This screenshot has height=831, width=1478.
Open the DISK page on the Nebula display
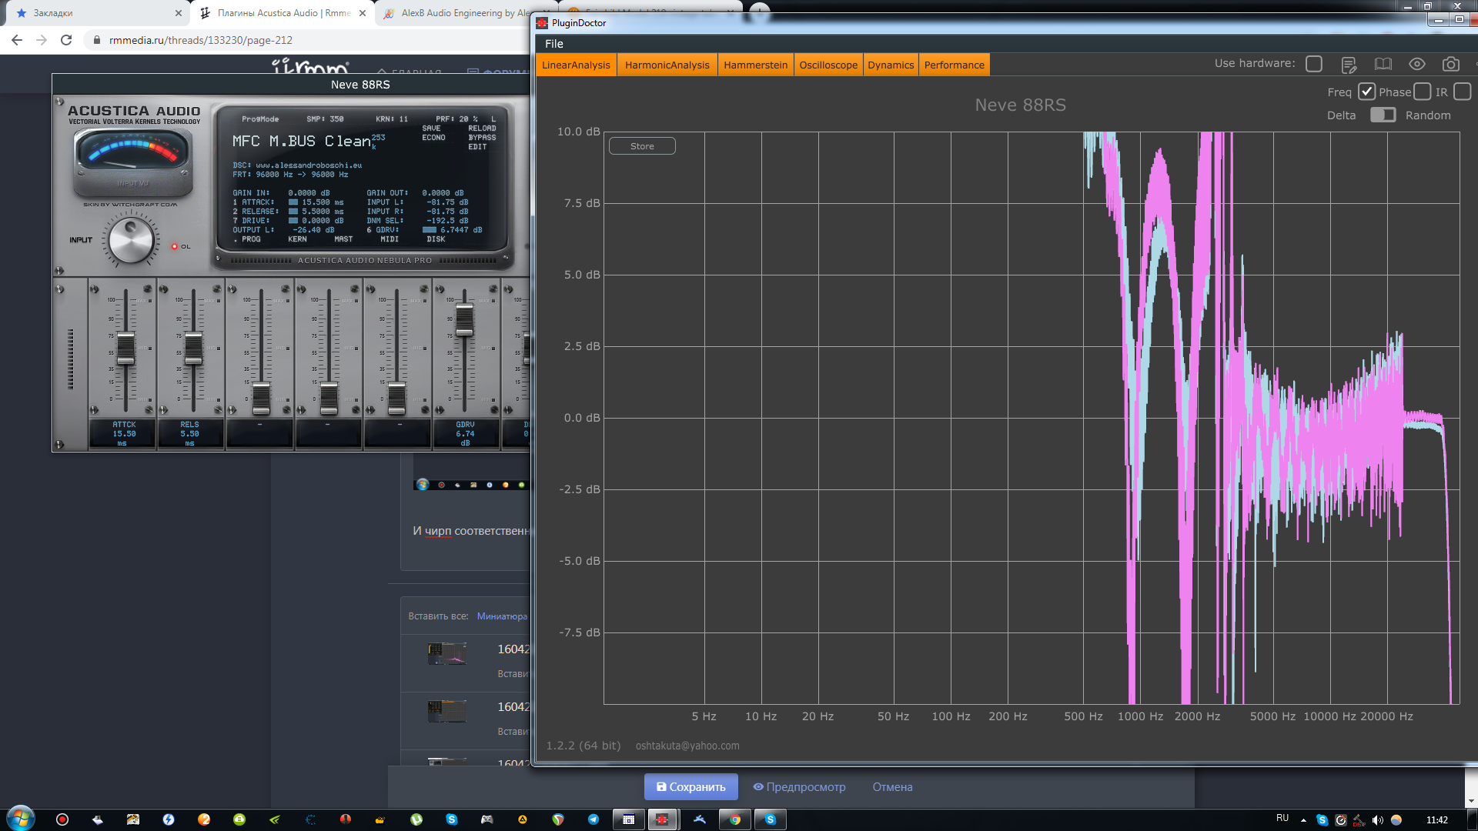tap(436, 239)
